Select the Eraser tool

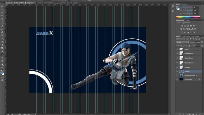(x=2, y=39)
